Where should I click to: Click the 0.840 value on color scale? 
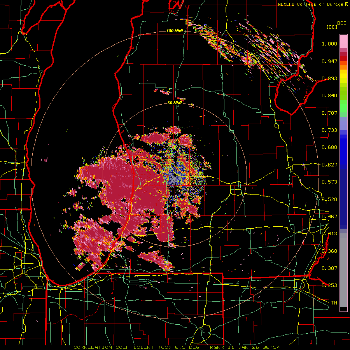(x=329, y=96)
